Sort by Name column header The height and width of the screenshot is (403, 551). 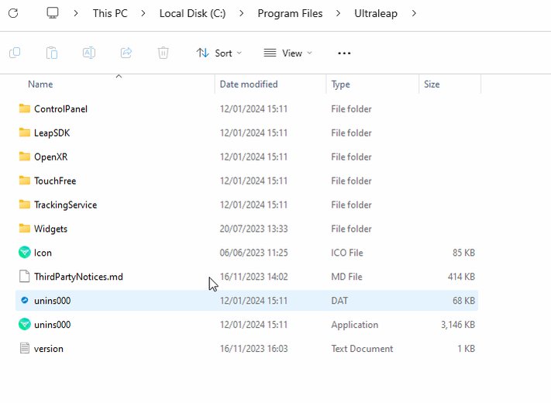pyautogui.click(x=40, y=84)
